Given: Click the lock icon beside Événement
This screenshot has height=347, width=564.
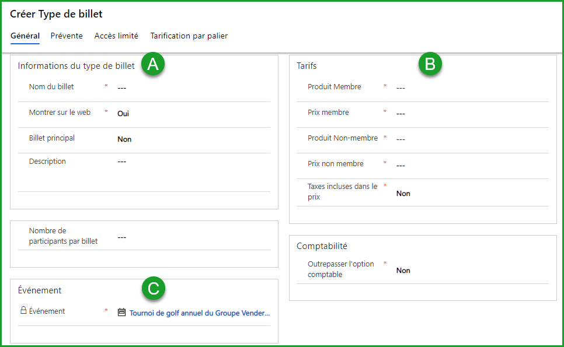Looking at the screenshot, I should 23,311.
